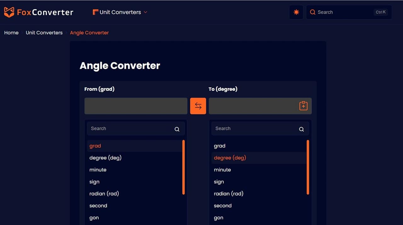Image resolution: width=403 pixels, height=225 pixels.
Task: Click the FoxConverter fox logo
Action: [x=9, y=12]
